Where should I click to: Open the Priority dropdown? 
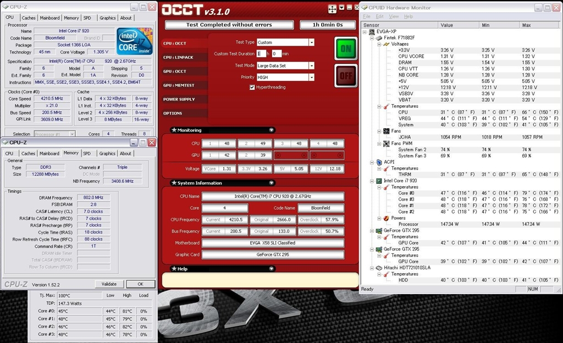pyautogui.click(x=311, y=77)
